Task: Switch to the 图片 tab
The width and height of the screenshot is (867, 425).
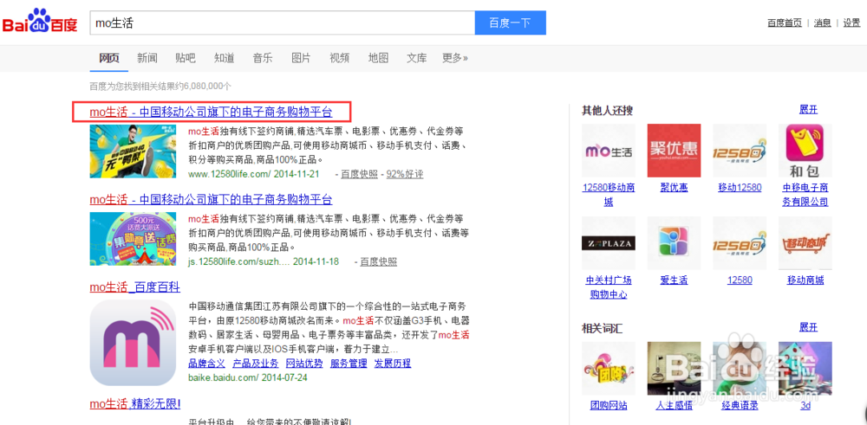Action: pos(301,58)
